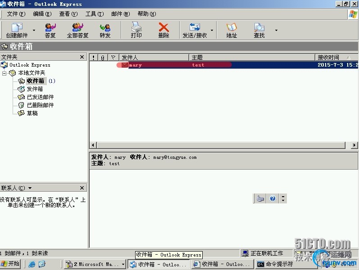Open the dropdown arrow next to 查找
This screenshot has height=270, width=359.
[x=277, y=30]
